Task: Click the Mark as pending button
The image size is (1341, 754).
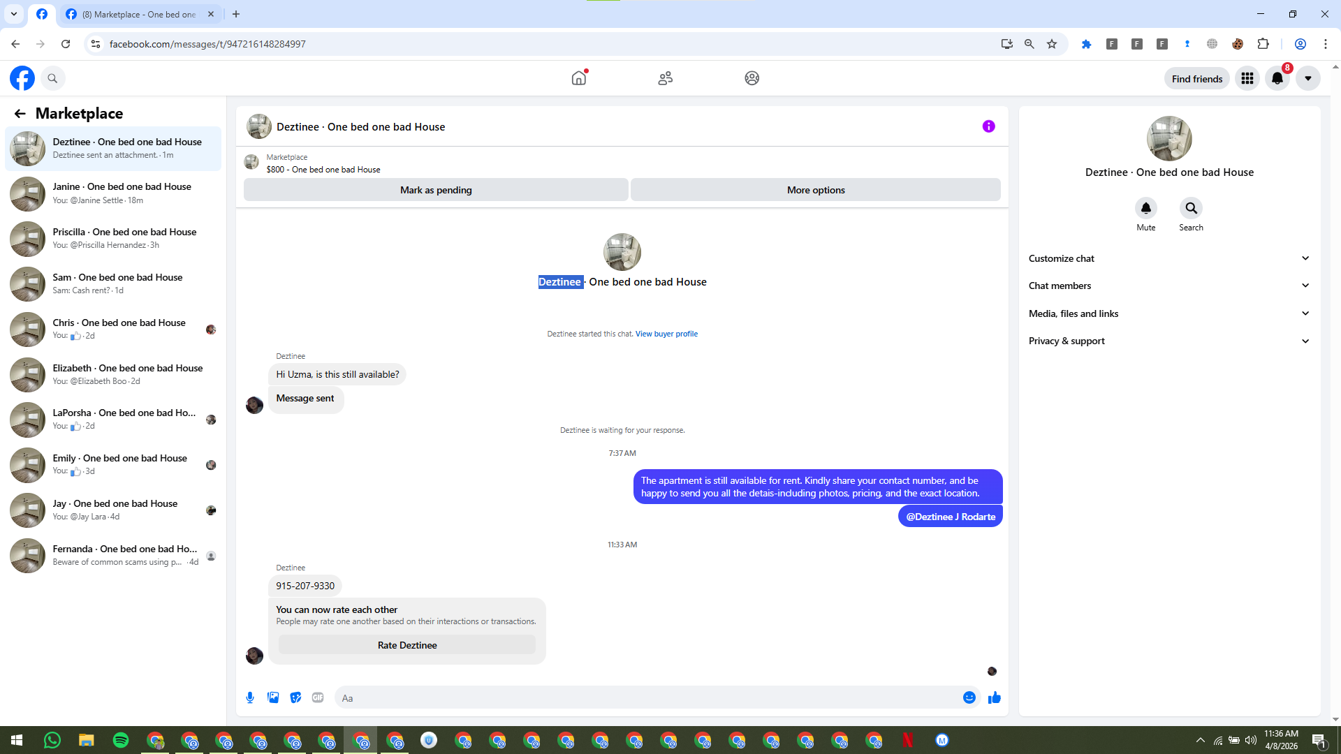Action: pyautogui.click(x=436, y=190)
